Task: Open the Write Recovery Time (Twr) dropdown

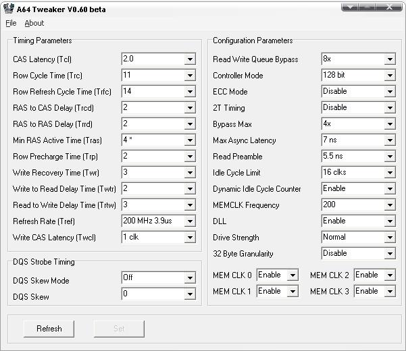Action: tap(159, 172)
